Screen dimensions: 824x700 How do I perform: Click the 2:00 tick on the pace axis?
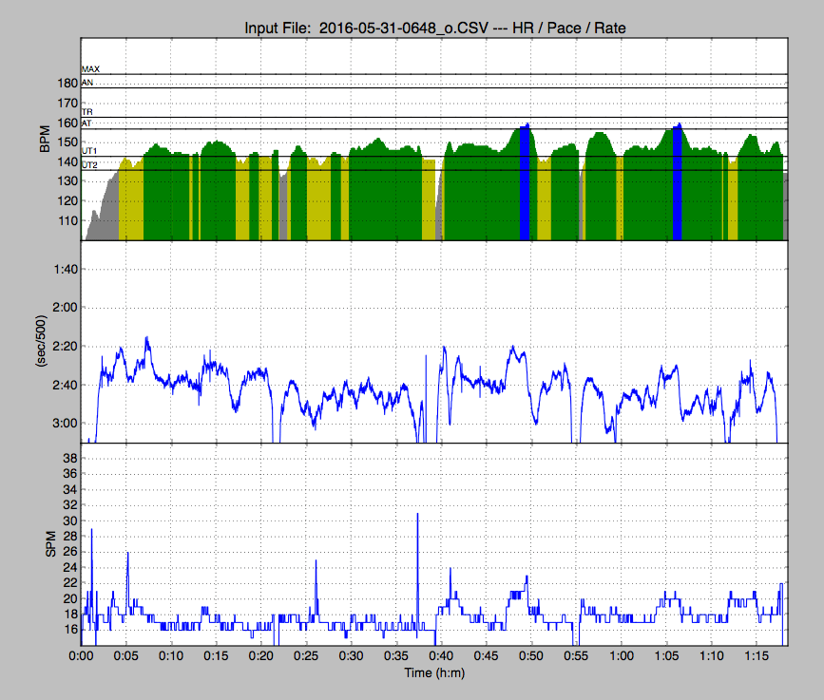[x=66, y=308]
